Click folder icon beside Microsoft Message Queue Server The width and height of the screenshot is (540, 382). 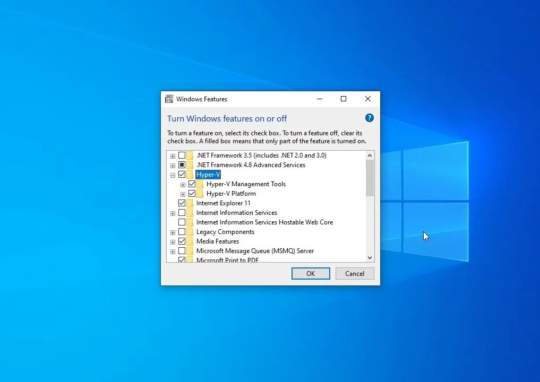click(x=190, y=251)
